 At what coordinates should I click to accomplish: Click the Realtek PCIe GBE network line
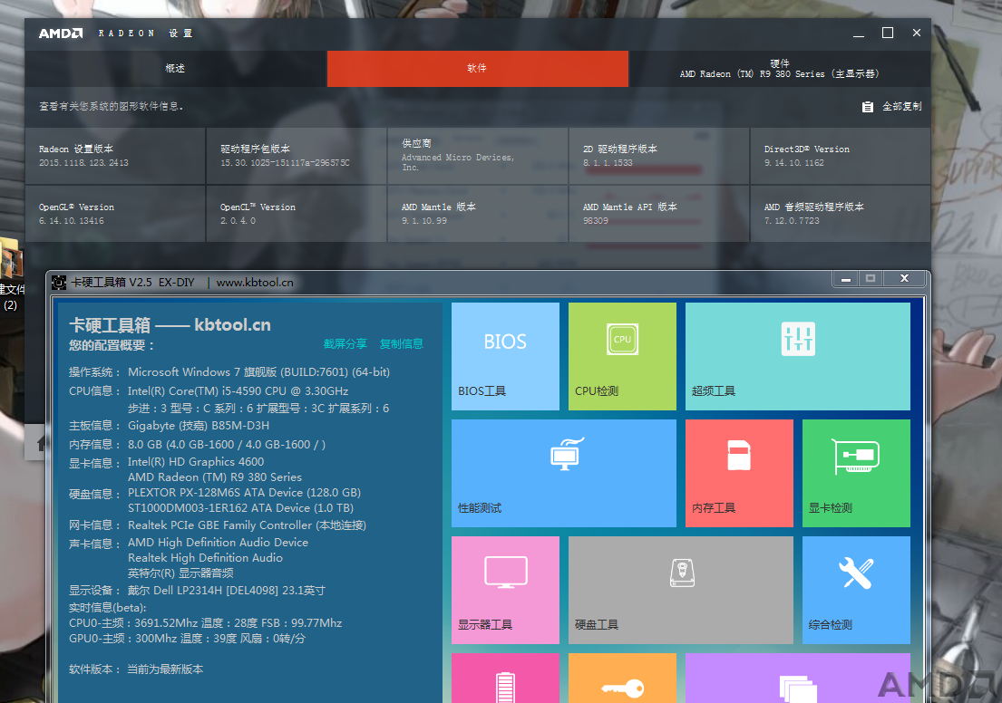click(x=247, y=525)
